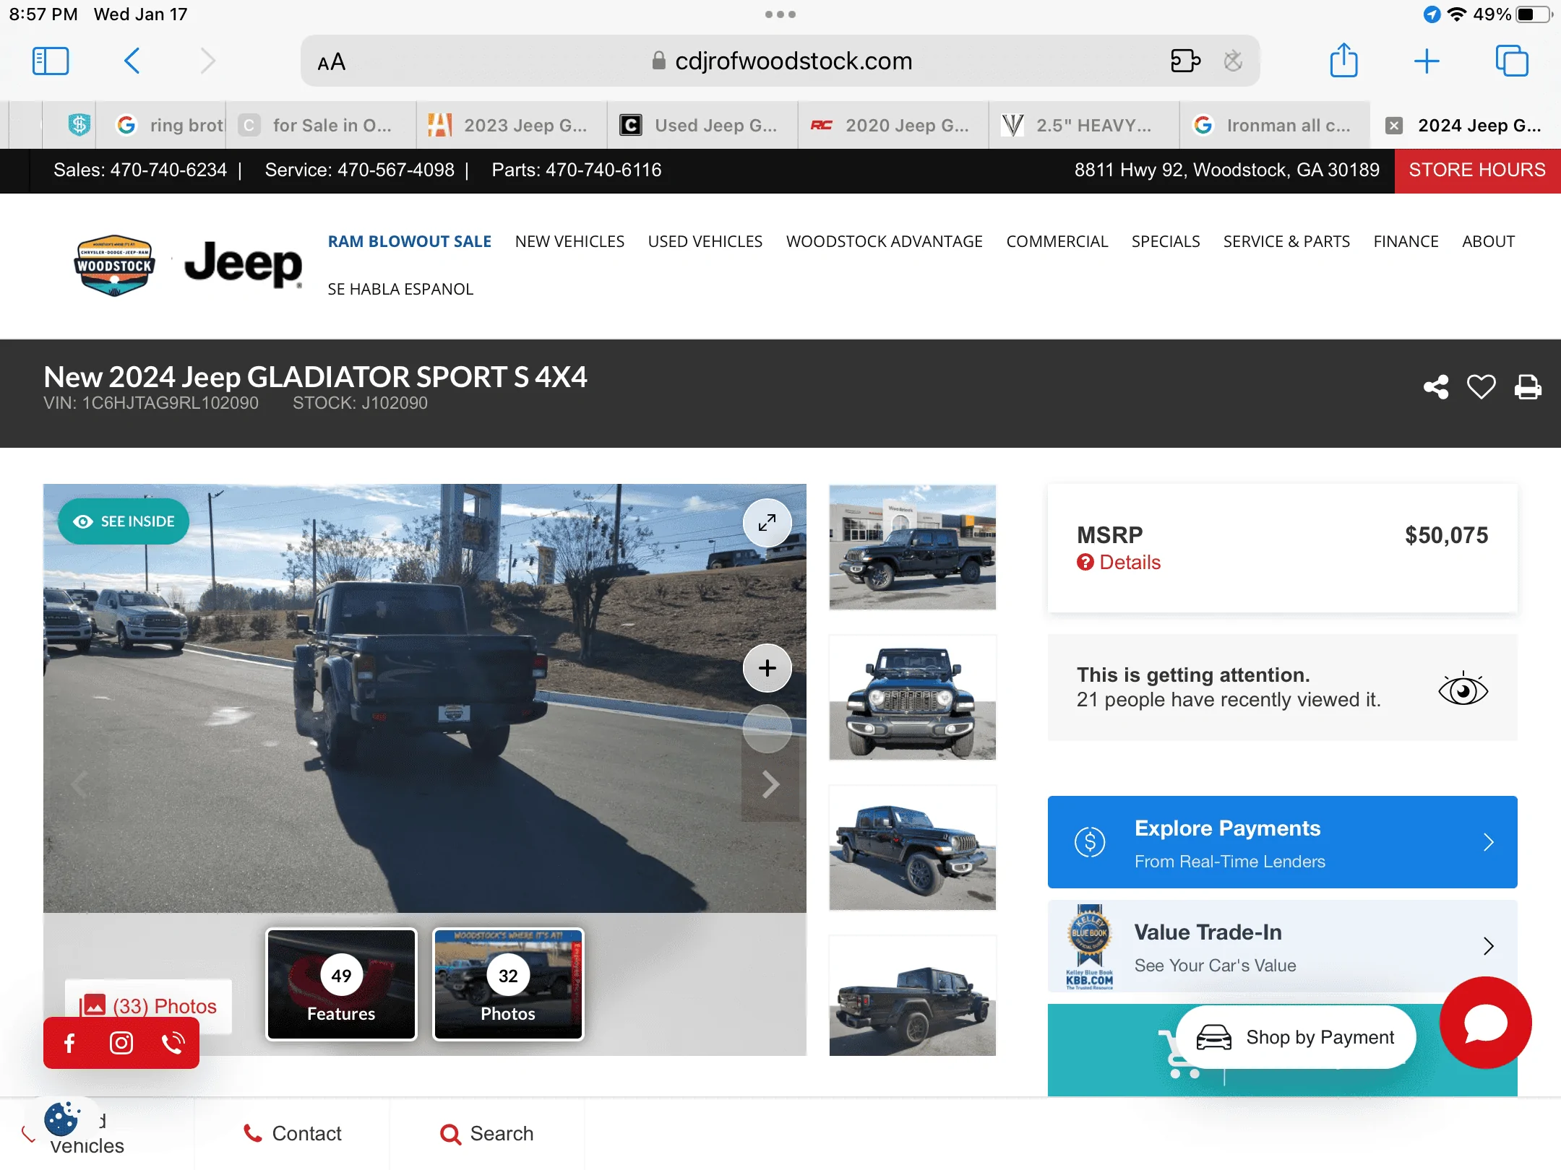The width and height of the screenshot is (1561, 1170).
Task: Select the rear three-quarter thumbnail at bottom
Action: 912,997
